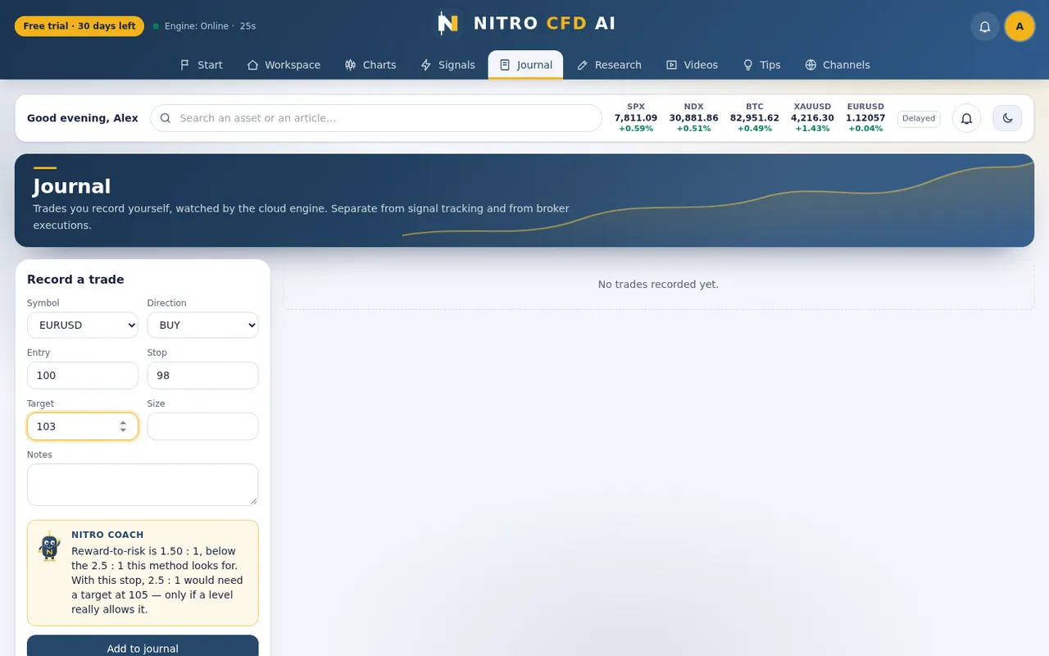Image resolution: width=1049 pixels, height=656 pixels.
Task: Click the Delayed data badge
Action: point(919,118)
